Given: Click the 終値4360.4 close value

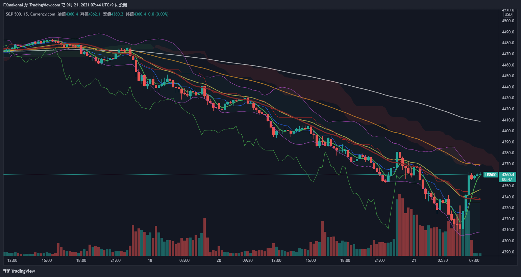Looking at the screenshot, I should click(136, 14).
